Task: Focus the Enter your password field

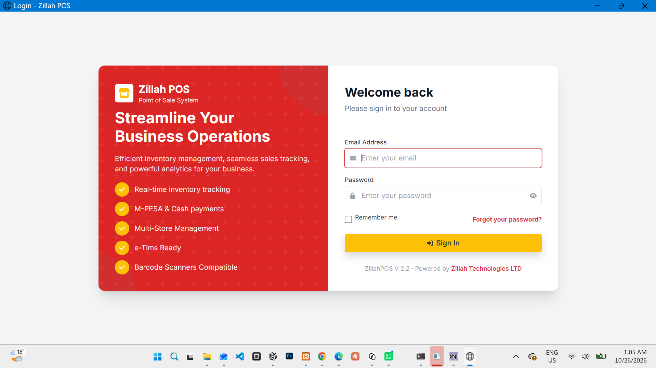Action: click(x=443, y=196)
